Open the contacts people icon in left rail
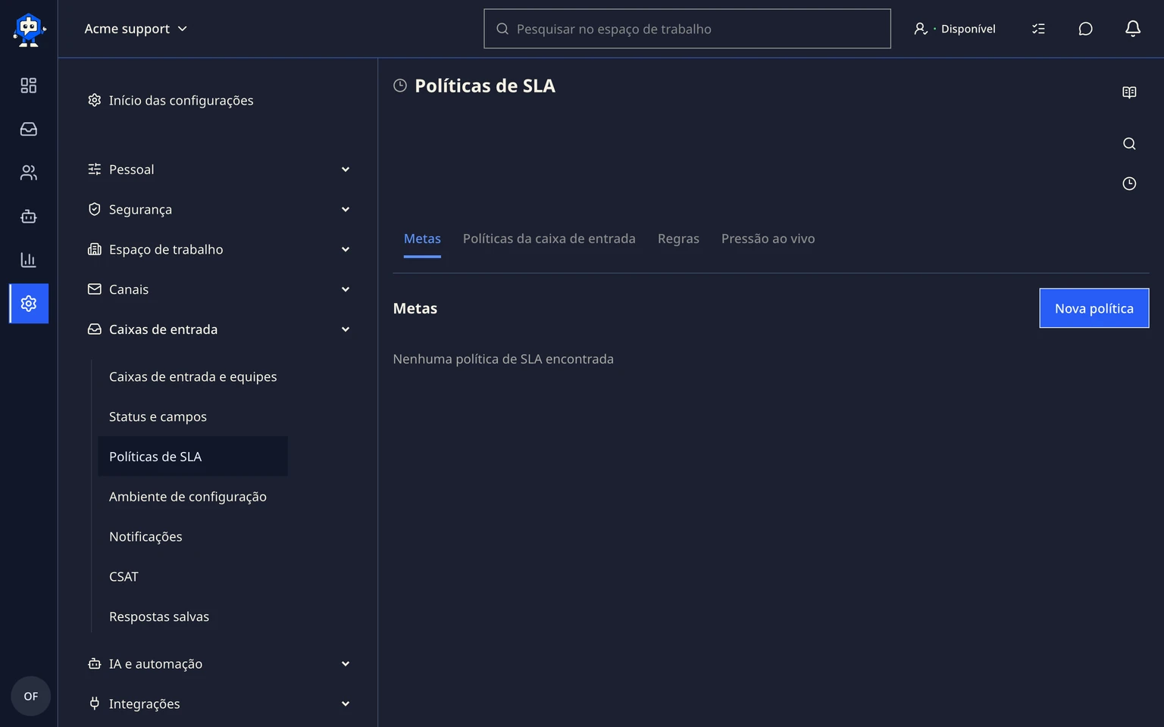 click(29, 173)
